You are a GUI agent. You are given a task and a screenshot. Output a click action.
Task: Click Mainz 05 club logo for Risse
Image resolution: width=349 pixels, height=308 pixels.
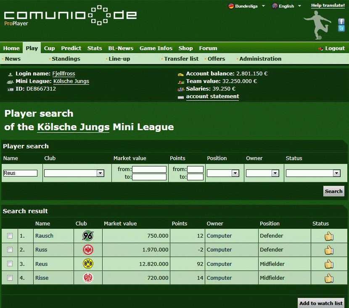point(88,278)
